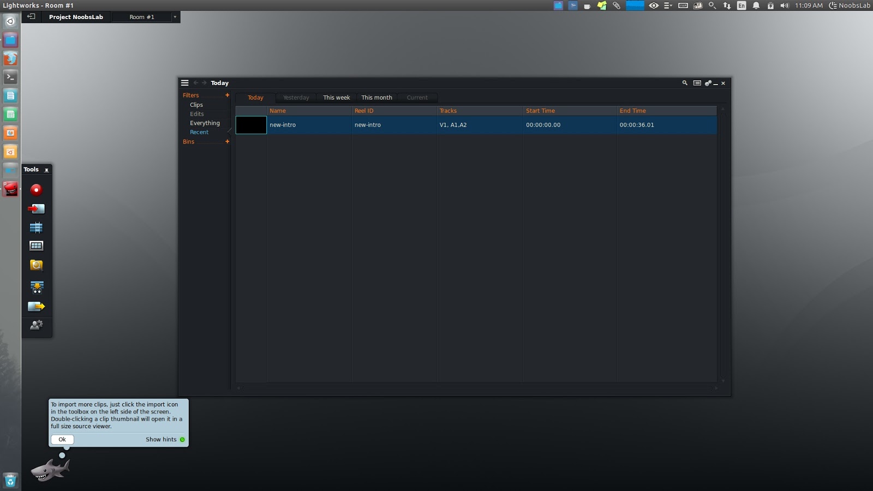Exit the project via the door icon
The height and width of the screenshot is (491, 873).
coord(31,17)
